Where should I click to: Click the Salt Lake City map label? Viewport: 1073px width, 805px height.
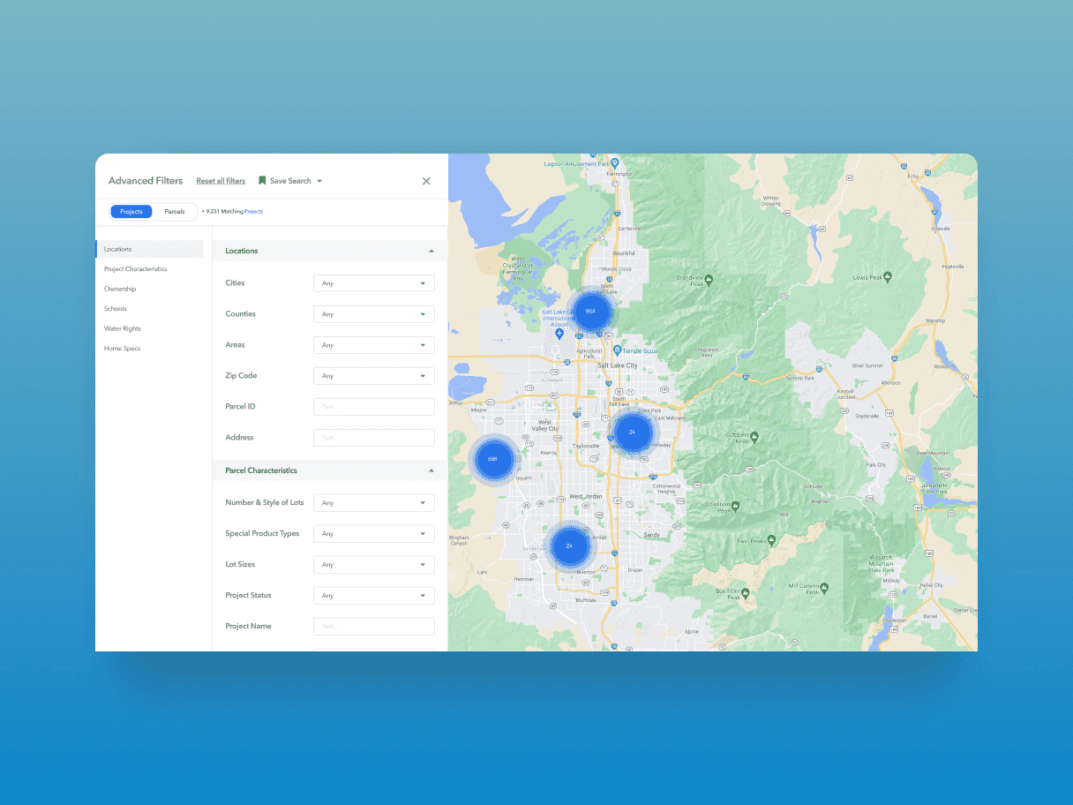[x=618, y=365]
